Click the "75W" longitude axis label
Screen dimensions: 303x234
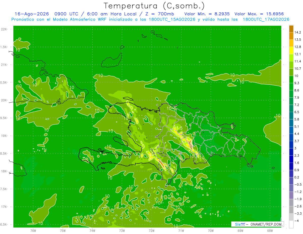click(63, 230)
